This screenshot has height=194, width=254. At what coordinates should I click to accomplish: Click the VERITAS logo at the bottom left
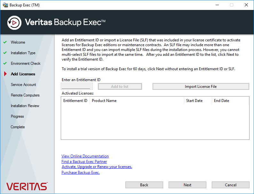coord(27,186)
